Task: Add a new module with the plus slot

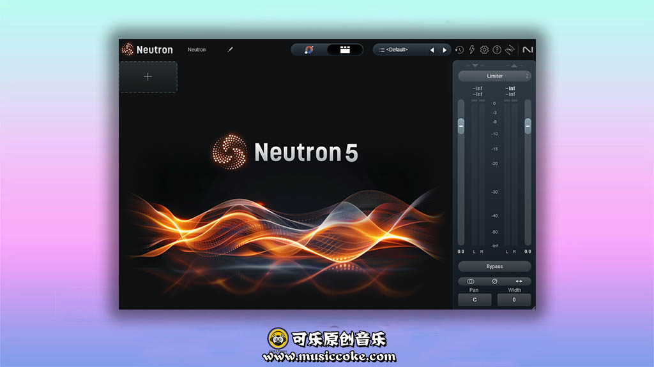Action: coord(148,77)
